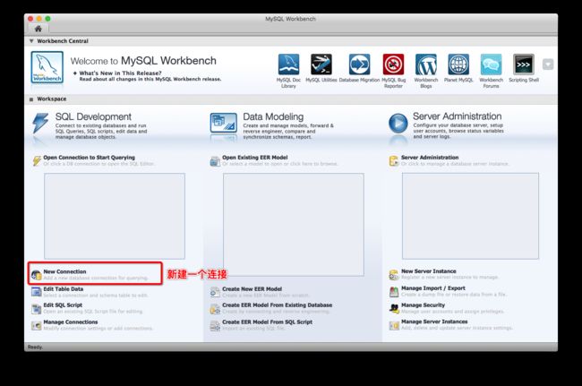Click the Server Administration play icon
The image size is (582, 386).
pos(398,123)
